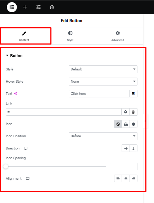
Task: Click the AI sparkle icon beside Text
Action: [16, 94]
